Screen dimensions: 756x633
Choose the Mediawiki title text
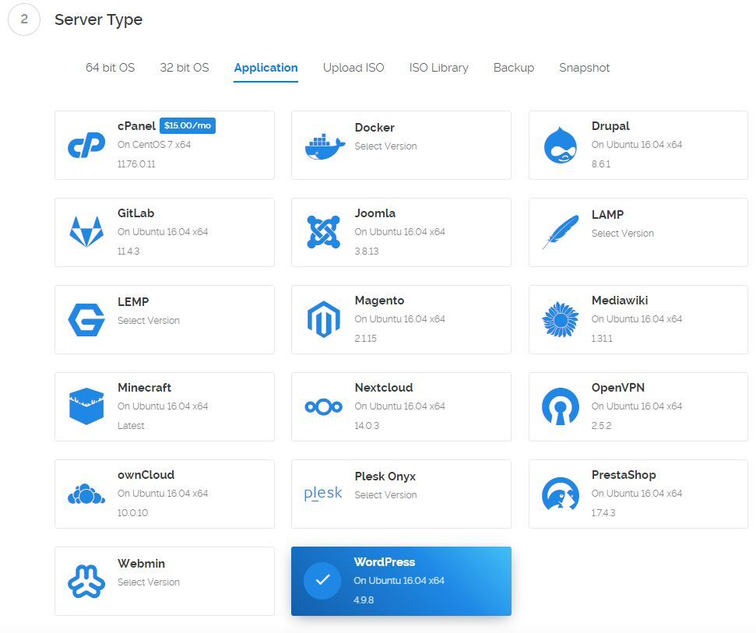coord(620,301)
